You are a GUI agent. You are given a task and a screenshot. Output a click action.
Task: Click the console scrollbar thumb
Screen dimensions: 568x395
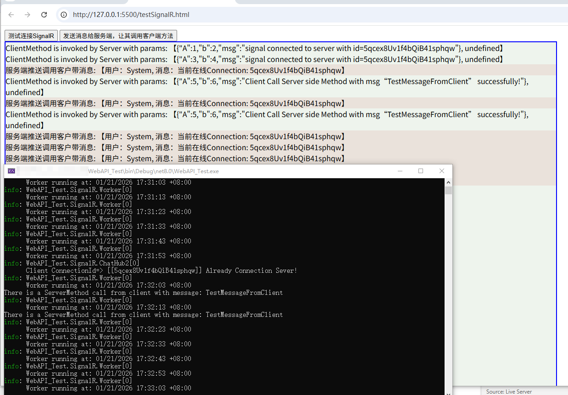click(x=448, y=190)
